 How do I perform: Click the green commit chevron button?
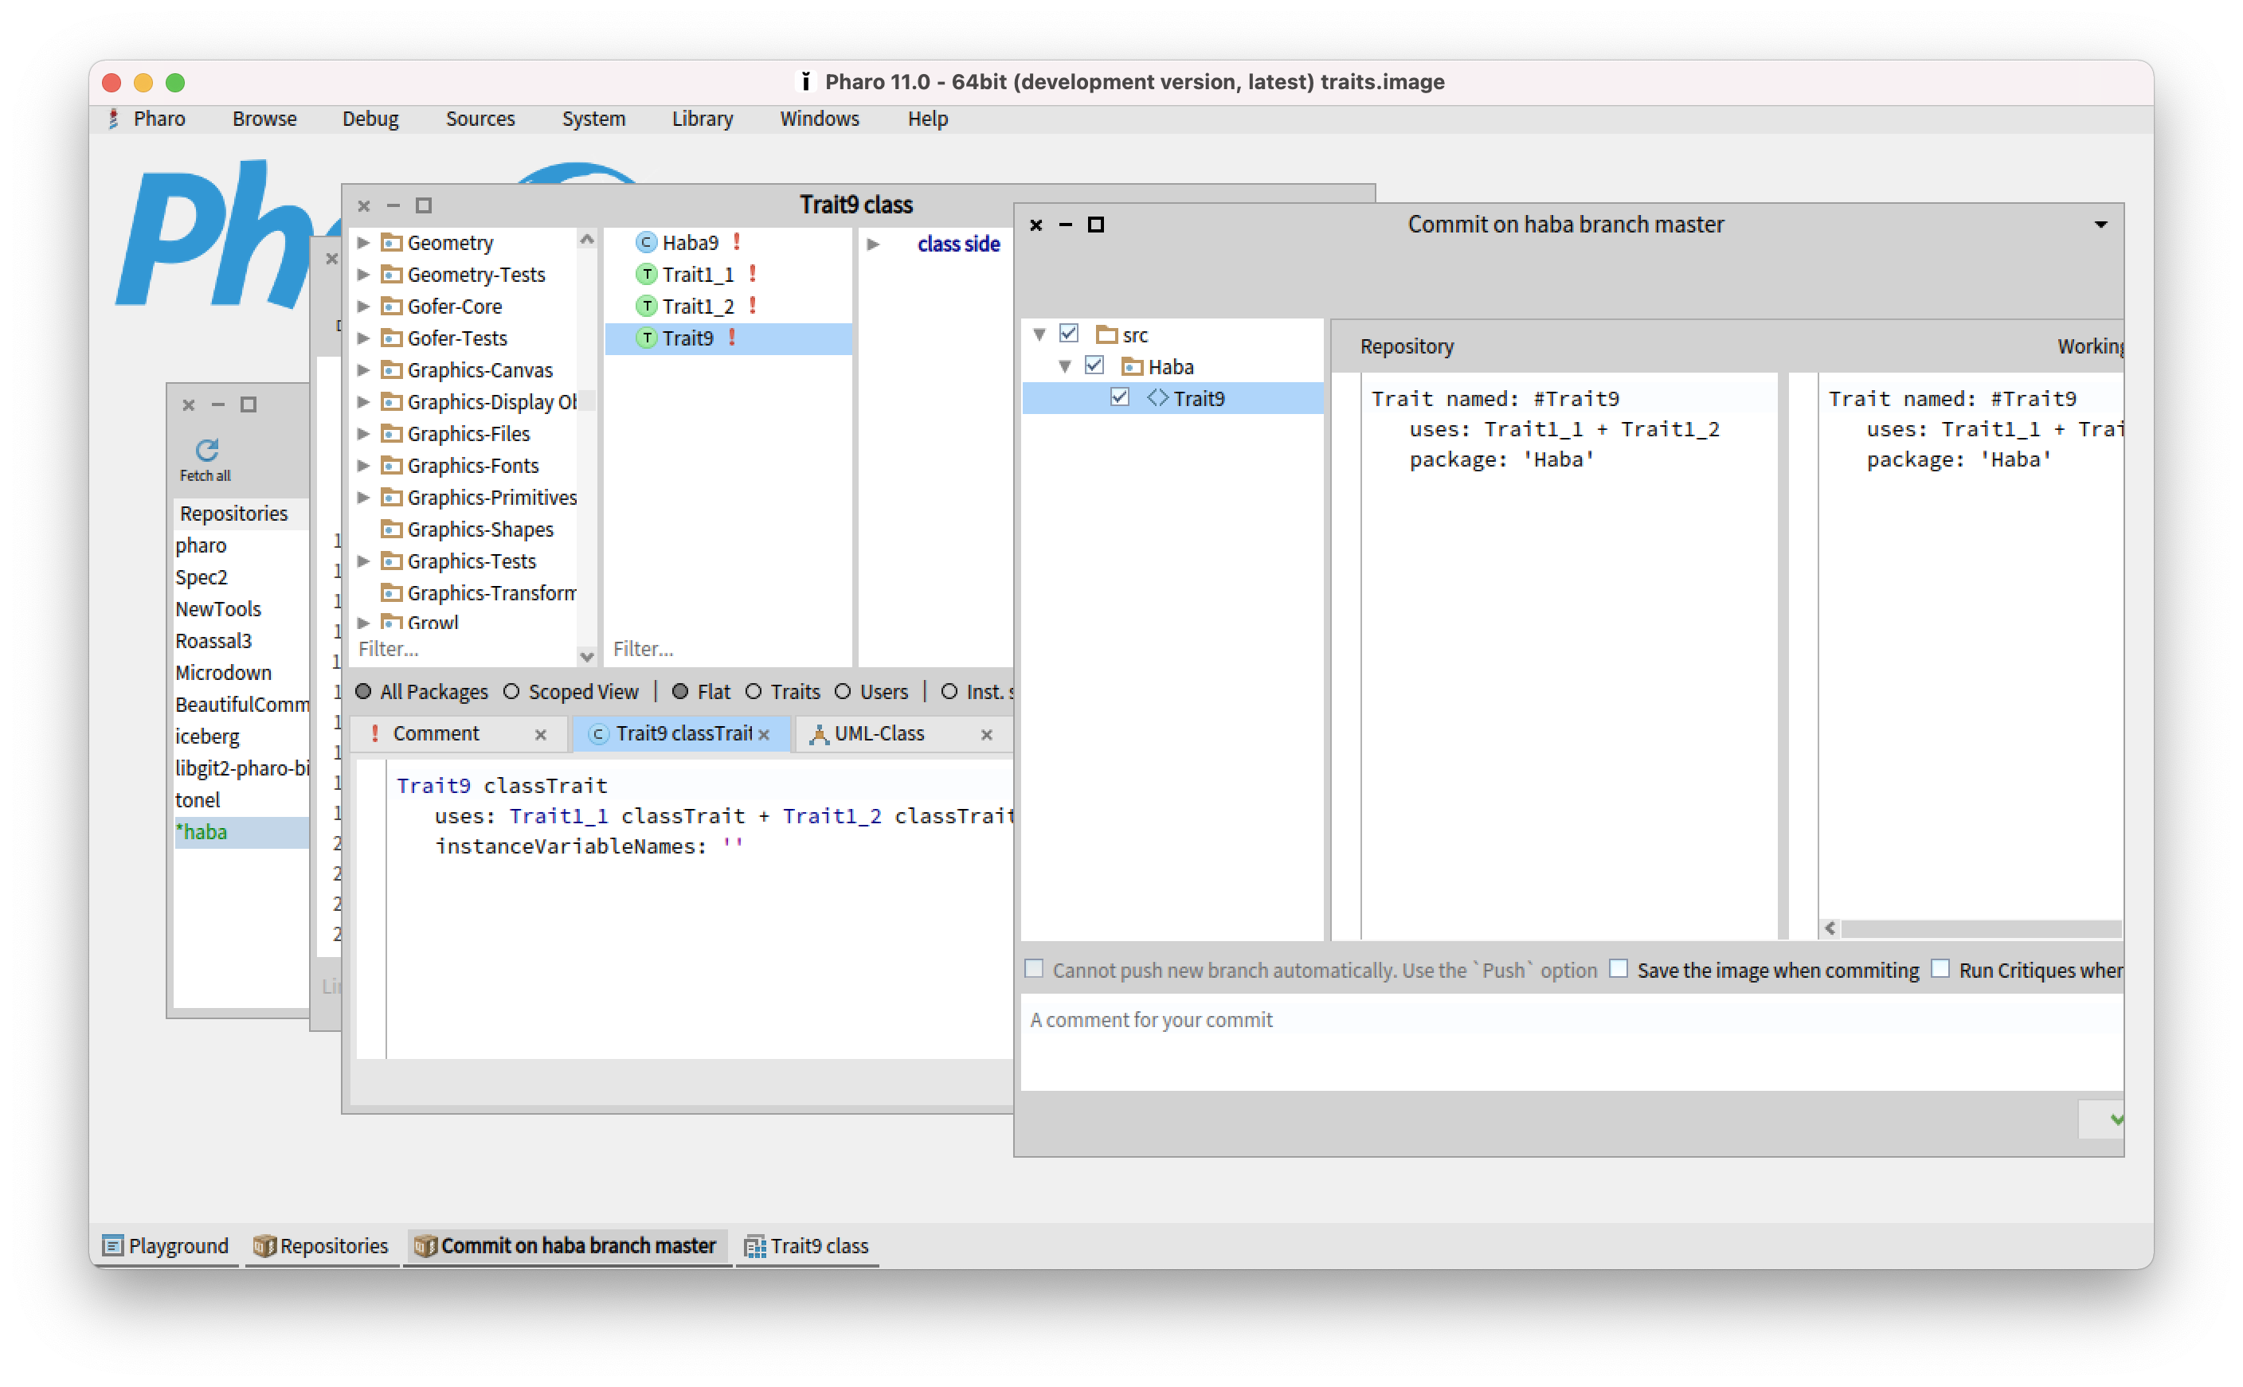point(2116,1119)
